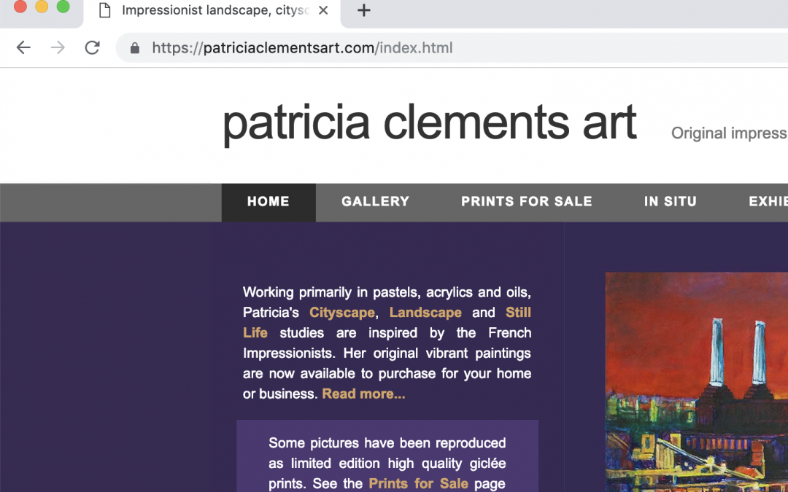Go to PRINTS FOR SALE menu item
Image resolution: width=788 pixels, height=492 pixels.
(527, 202)
